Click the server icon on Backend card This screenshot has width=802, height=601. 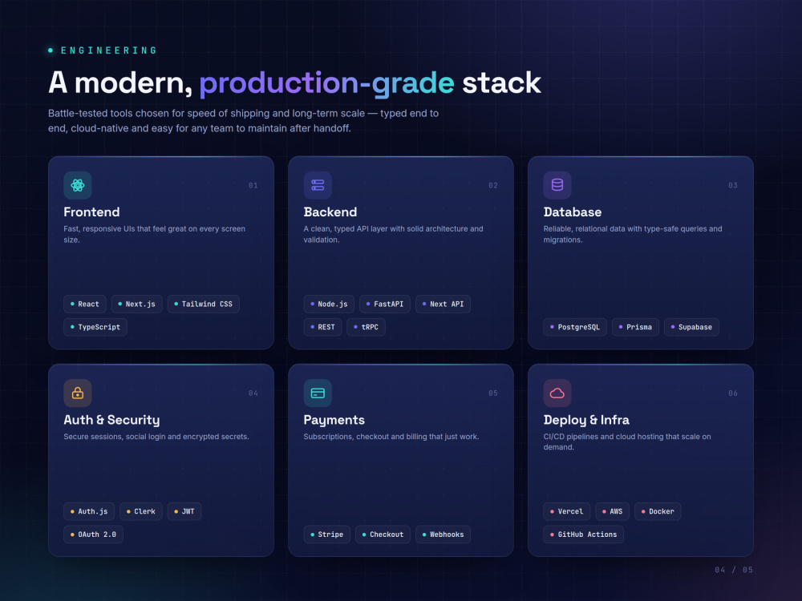click(x=318, y=185)
